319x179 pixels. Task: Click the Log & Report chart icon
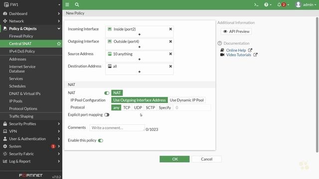[5, 161]
